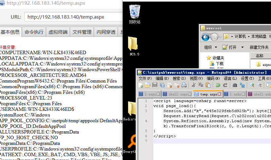
Task: Click the 新建文件夹 button in Explorer
Action: [x=259, y=47]
